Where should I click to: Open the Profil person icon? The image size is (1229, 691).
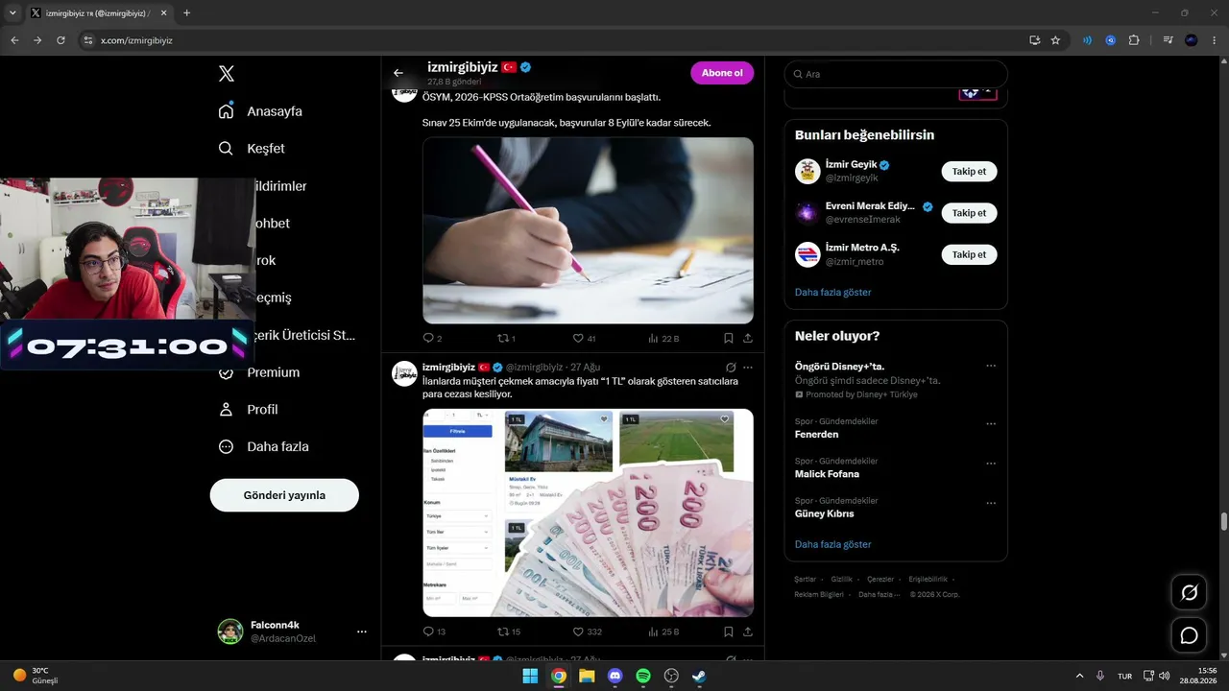(226, 410)
